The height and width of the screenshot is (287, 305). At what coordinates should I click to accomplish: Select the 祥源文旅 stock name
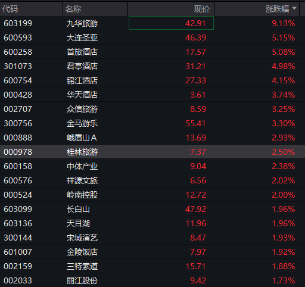coord(82,180)
